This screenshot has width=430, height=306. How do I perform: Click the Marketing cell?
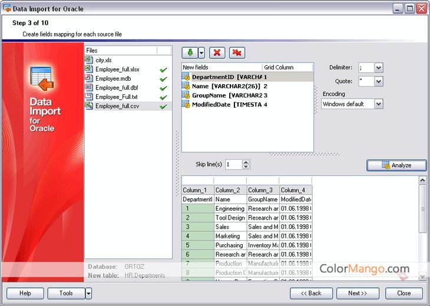click(x=230, y=236)
